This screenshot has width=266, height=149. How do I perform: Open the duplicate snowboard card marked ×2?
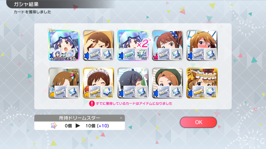(133, 46)
